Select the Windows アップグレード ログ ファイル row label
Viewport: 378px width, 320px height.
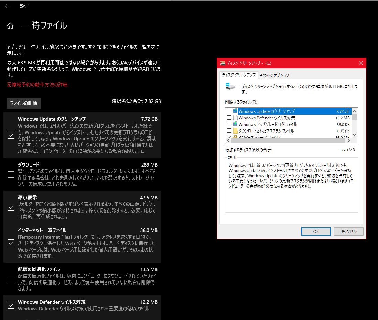tap(268, 124)
